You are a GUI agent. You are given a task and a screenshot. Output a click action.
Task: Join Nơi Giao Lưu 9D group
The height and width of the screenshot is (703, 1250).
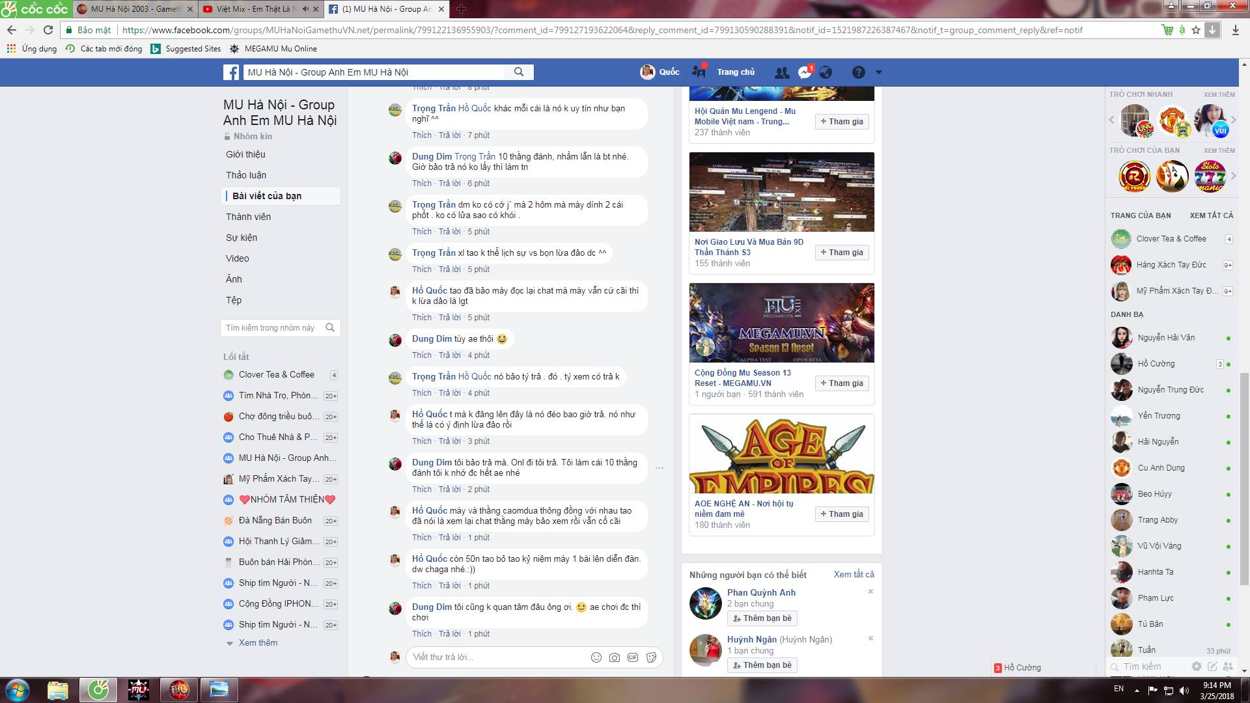coord(842,253)
